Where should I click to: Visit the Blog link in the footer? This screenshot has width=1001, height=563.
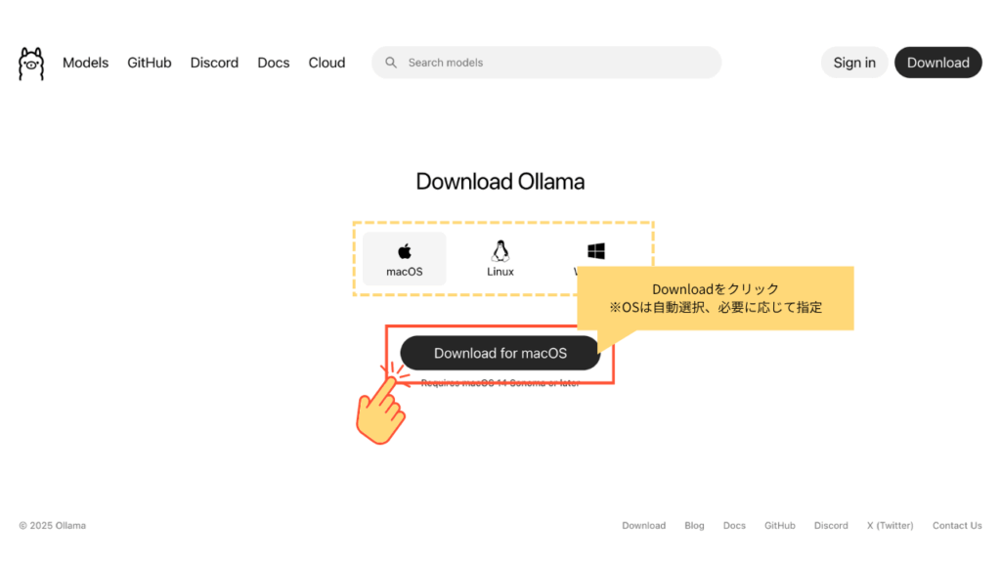click(694, 526)
